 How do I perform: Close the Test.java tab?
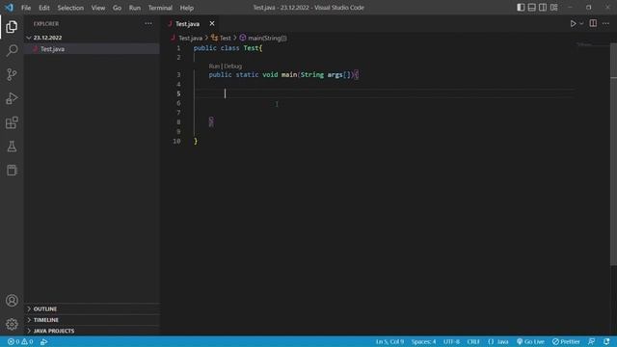(x=212, y=23)
